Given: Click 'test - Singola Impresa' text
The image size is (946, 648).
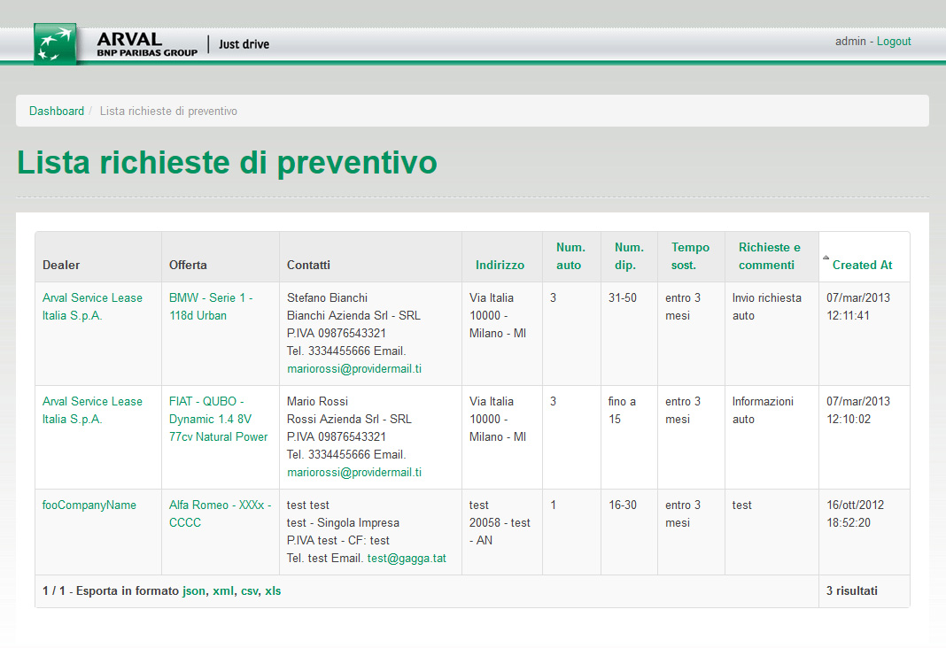Looking at the screenshot, I should tap(343, 522).
